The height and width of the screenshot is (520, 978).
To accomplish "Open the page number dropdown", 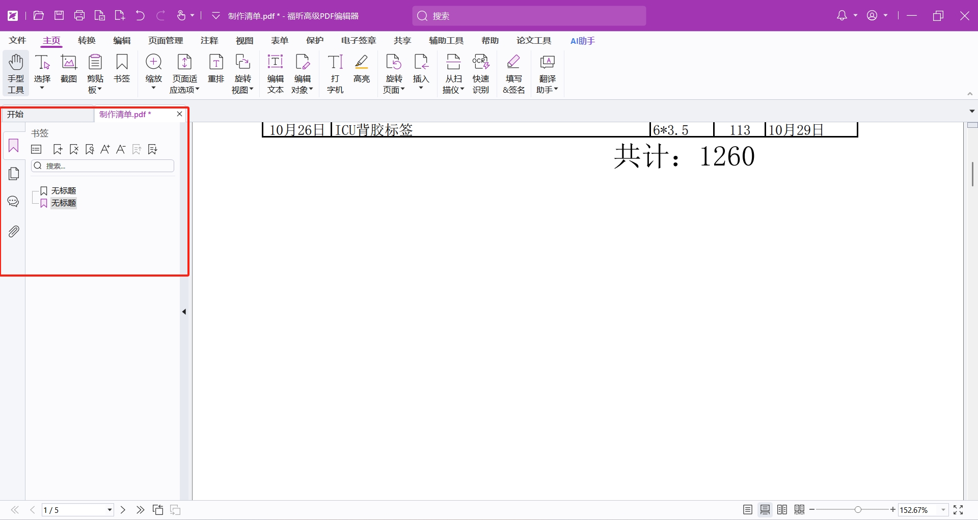I will [109, 510].
